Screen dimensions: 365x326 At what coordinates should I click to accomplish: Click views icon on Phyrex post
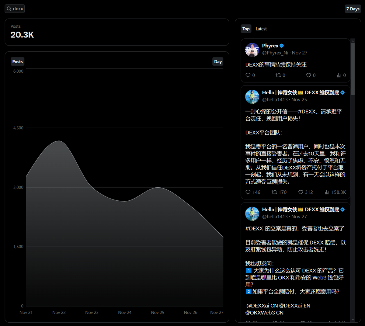tap(339, 75)
